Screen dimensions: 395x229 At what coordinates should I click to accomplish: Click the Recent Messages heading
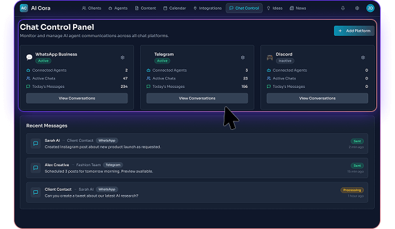(47, 126)
